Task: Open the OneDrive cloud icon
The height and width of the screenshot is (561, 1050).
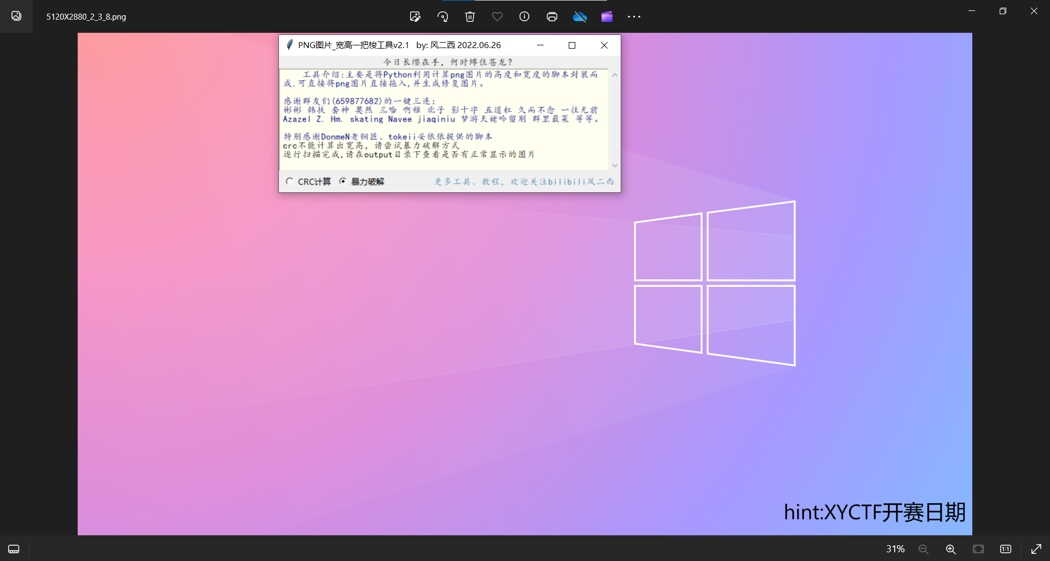Action: click(580, 16)
